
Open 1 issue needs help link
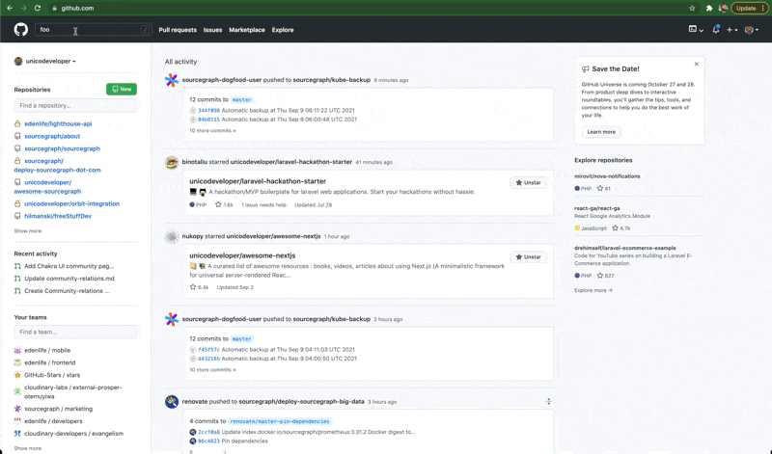click(x=263, y=204)
